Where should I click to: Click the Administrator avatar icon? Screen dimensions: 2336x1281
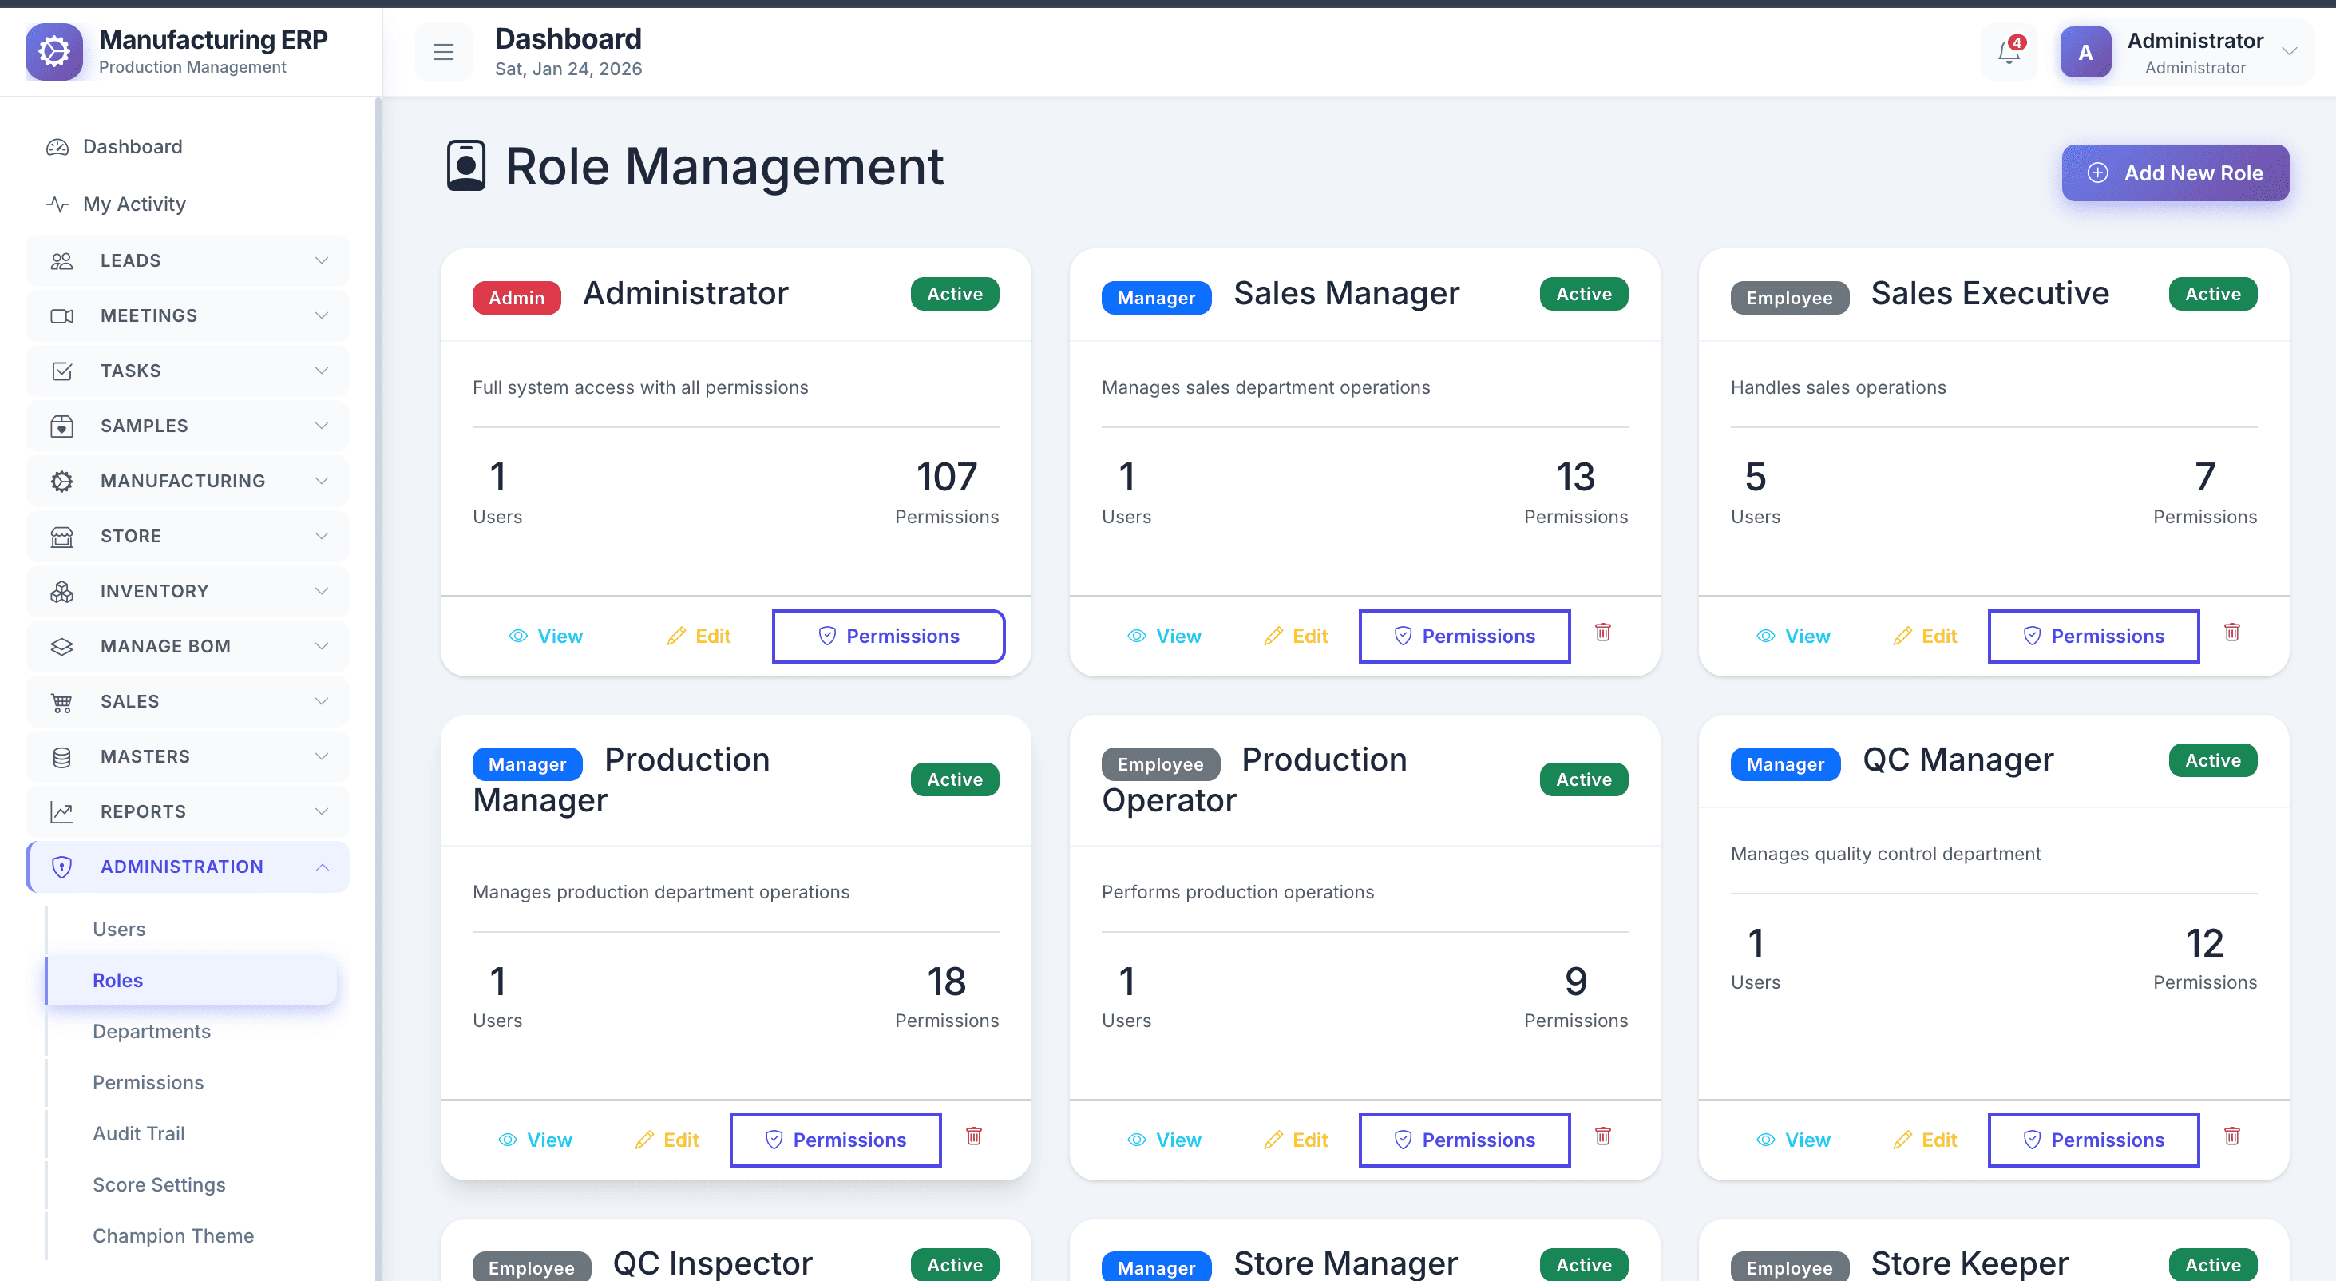click(x=2085, y=53)
